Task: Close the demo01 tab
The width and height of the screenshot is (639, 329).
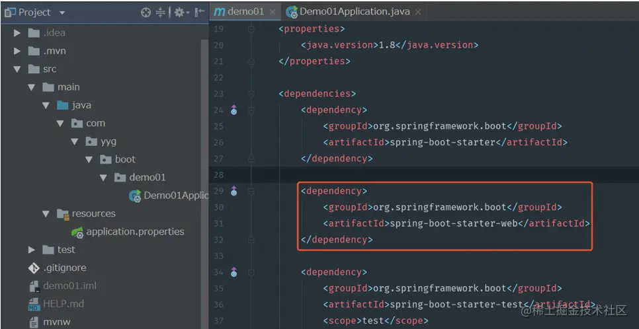Action: tap(273, 12)
